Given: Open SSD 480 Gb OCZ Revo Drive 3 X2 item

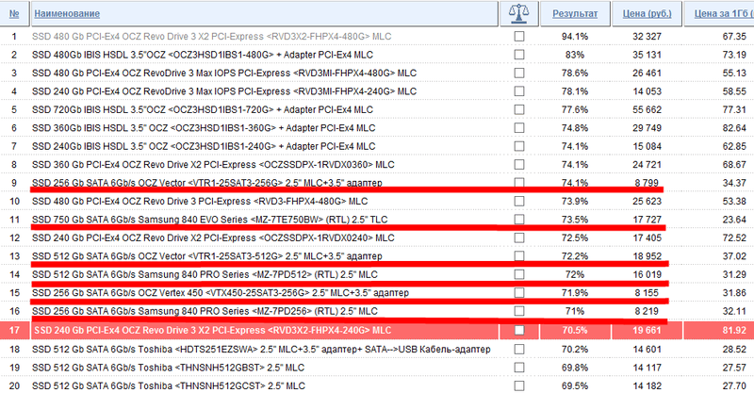Looking at the screenshot, I should coord(211,37).
